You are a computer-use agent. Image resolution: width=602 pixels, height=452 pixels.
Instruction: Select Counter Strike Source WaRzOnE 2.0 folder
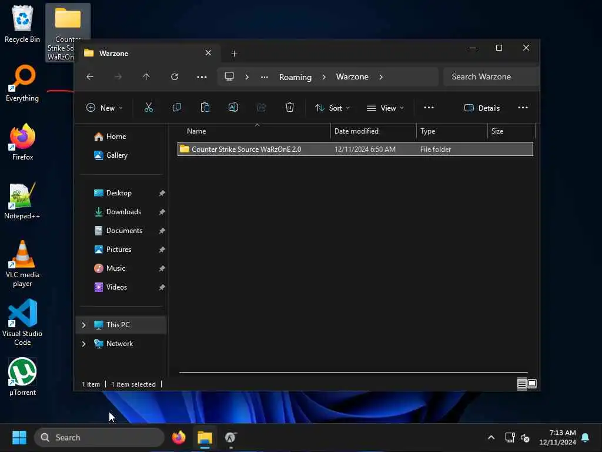355,149
